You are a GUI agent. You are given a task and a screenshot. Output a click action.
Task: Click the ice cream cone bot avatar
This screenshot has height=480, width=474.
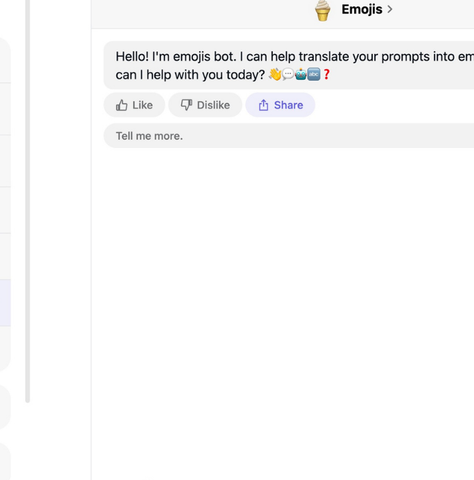[322, 11]
